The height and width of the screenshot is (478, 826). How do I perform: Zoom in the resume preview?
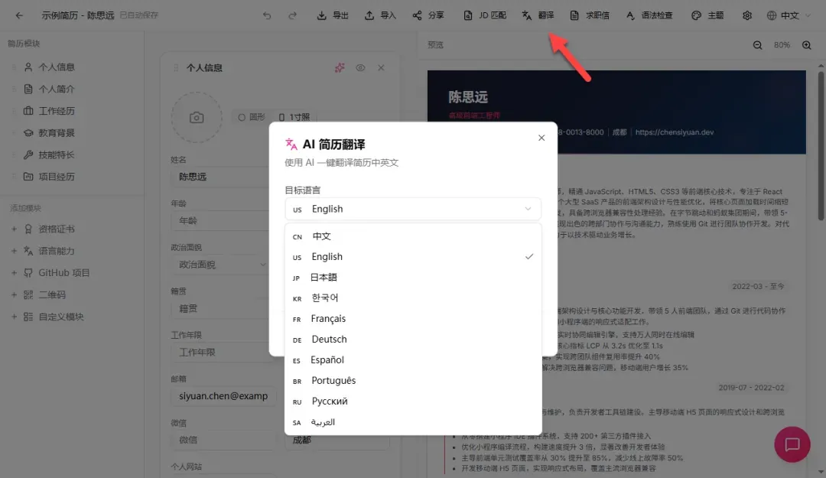click(807, 45)
